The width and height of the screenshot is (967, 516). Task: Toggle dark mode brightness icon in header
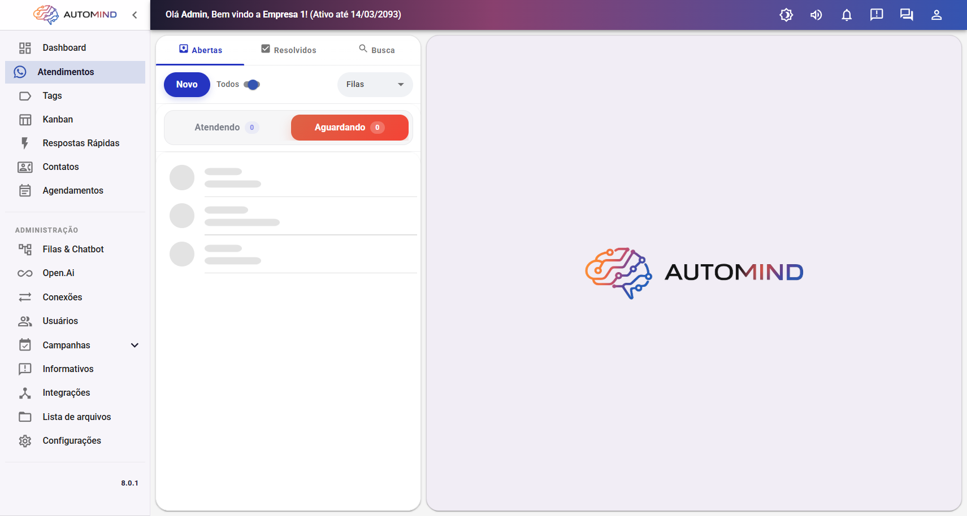click(786, 15)
